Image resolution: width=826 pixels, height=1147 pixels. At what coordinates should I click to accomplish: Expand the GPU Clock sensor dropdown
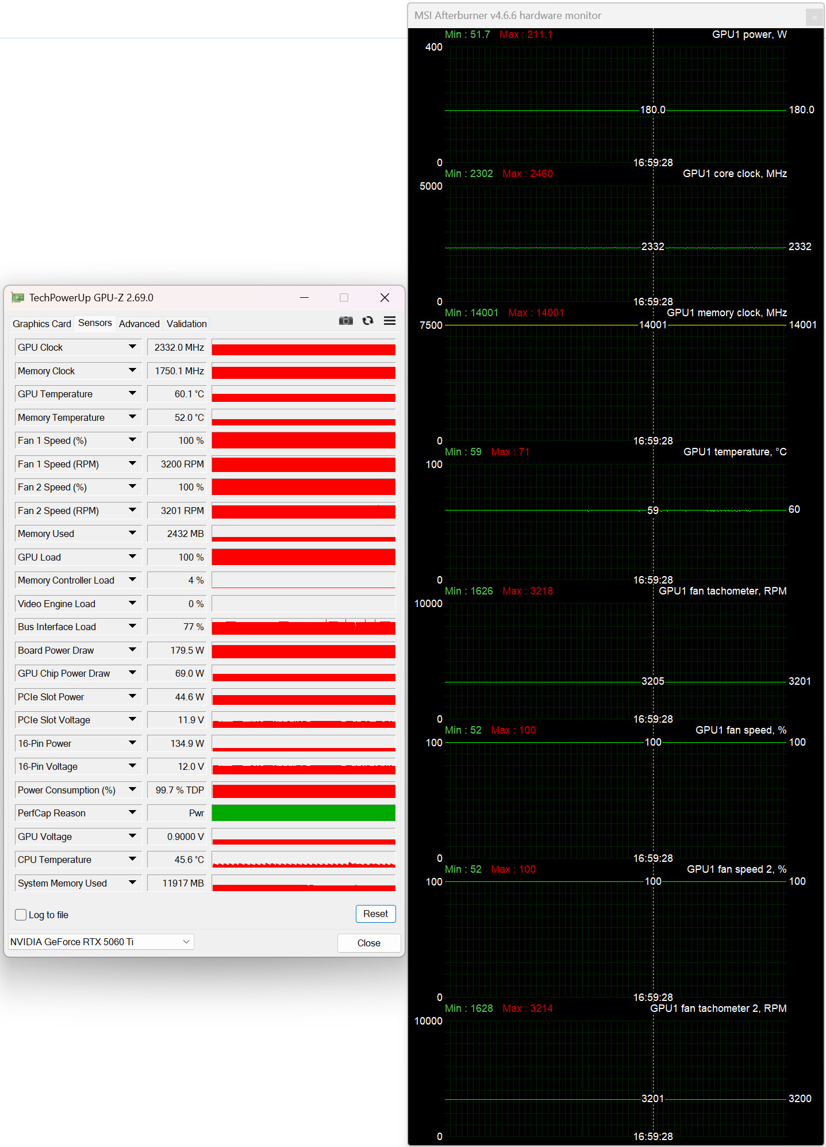132,347
